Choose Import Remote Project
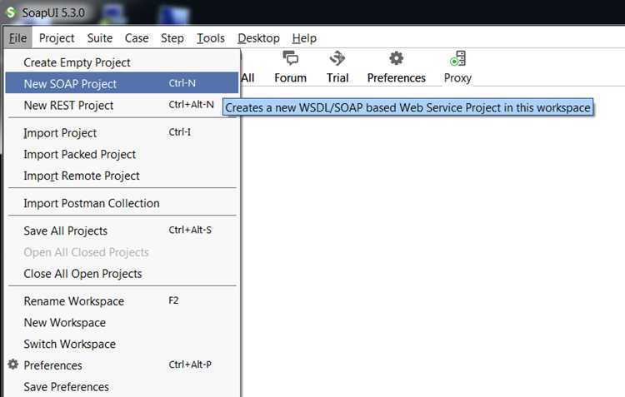Image resolution: width=625 pixels, height=397 pixels. [122, 176]
